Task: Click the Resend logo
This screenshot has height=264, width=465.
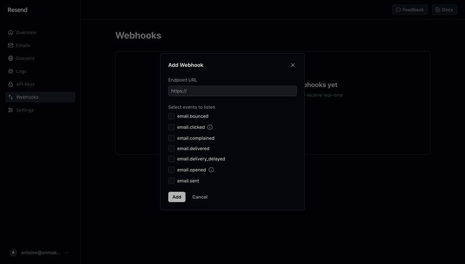Action: pos(17,10)
